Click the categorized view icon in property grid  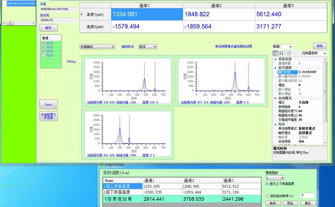click(276, 53)
